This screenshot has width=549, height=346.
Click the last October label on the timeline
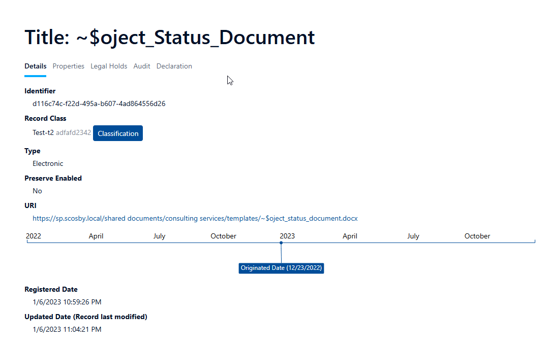[x=477, y=236]
